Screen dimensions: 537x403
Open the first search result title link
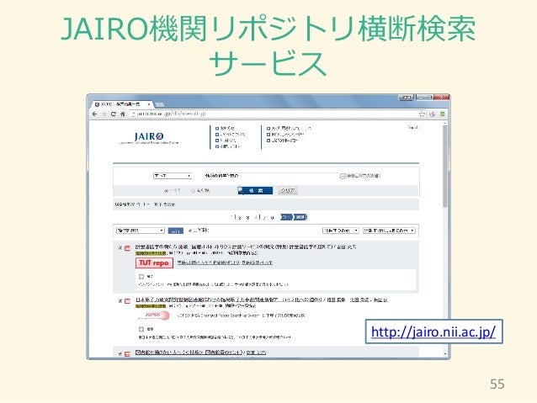pos(246,247)
